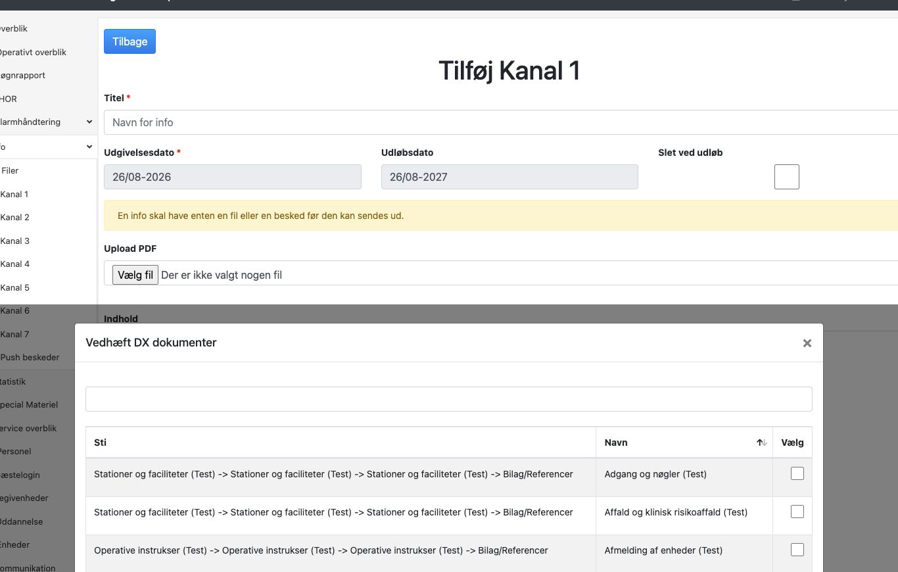Open the Udgivelsesdato date field

pyautogui.click(x=233, y=177)
